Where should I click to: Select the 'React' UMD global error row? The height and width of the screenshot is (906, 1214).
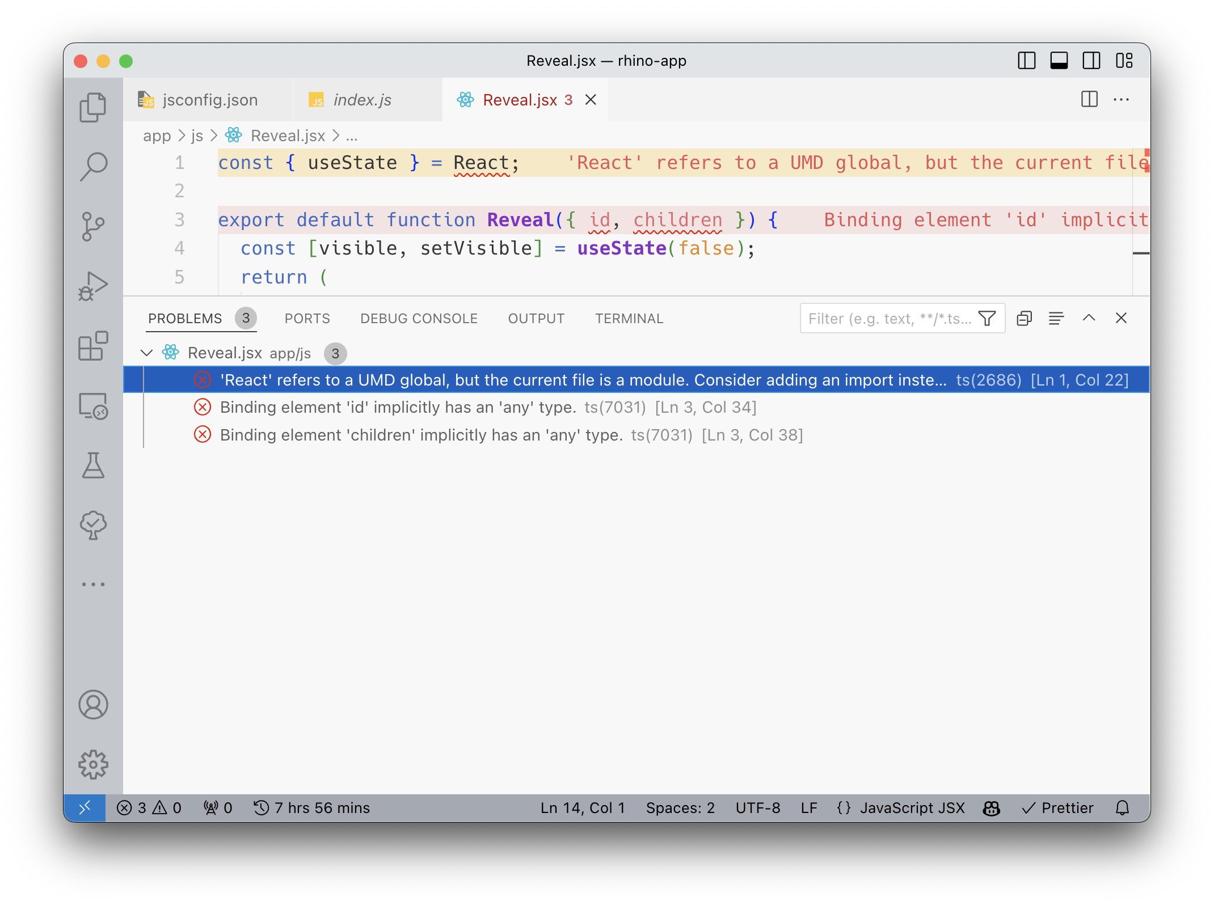point(636,380)
